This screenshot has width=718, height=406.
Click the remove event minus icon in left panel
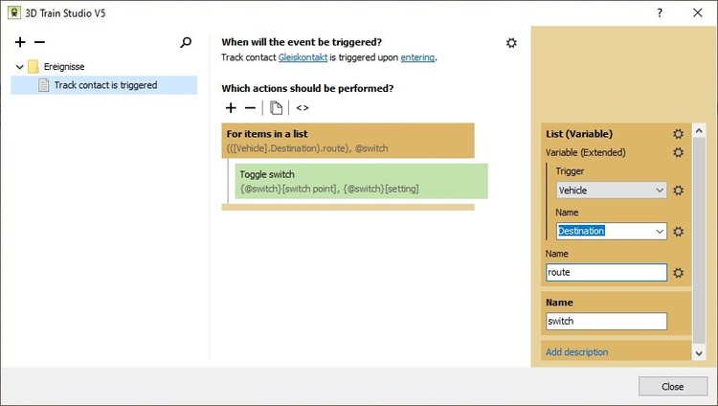click(39, 42)
